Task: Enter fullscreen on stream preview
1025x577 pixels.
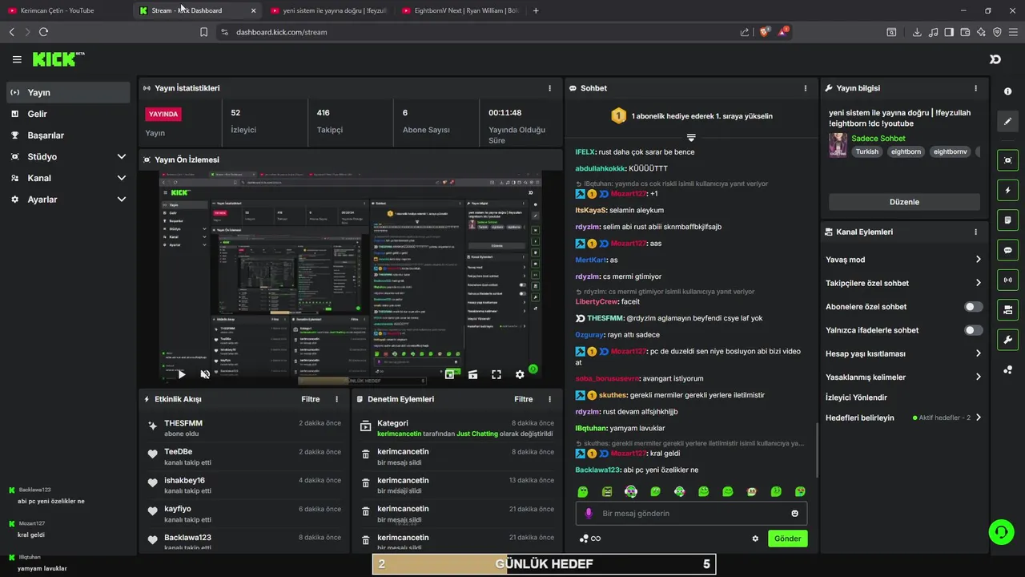Action: pos(496,374)
